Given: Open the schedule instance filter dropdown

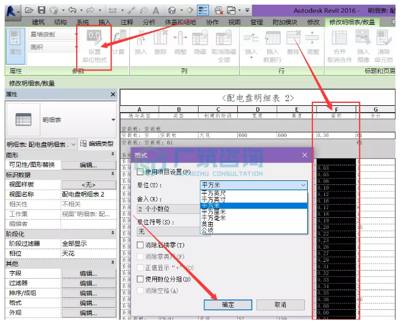Looking at the screenshot, I should [x=73, y=145].
